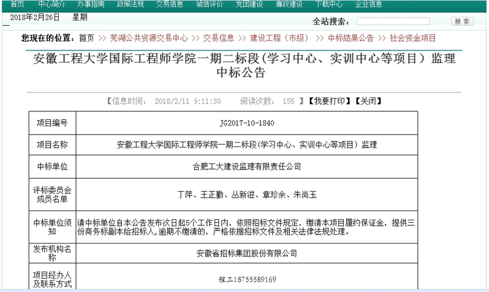Open the 建设工程（市级） breadcrumb link
Screen dimensions: 489x292
coord(279,38)
